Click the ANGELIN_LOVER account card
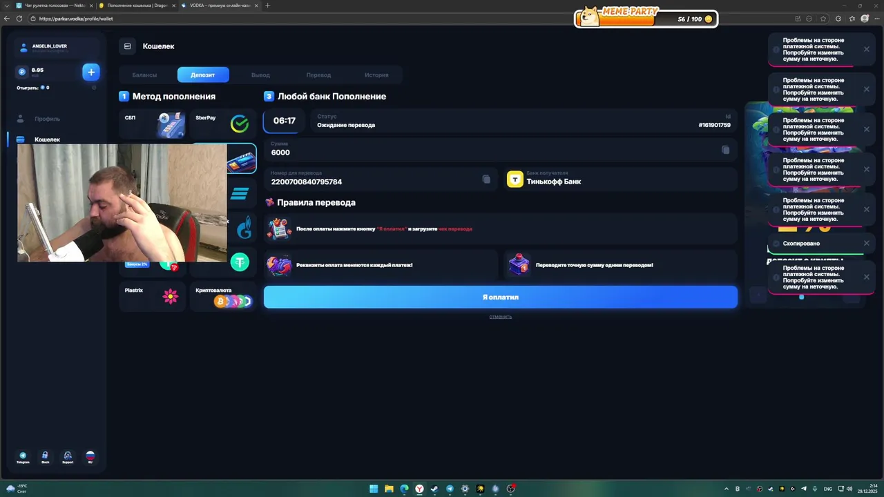Screen dimensions: 884x497 (x=58, y=48)
